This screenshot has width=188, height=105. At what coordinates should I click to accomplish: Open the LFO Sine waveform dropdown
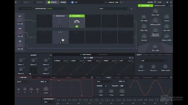click(x=104, y=82)
